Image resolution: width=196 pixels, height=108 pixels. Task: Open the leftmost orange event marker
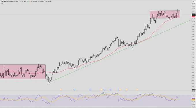coord(61,90)
